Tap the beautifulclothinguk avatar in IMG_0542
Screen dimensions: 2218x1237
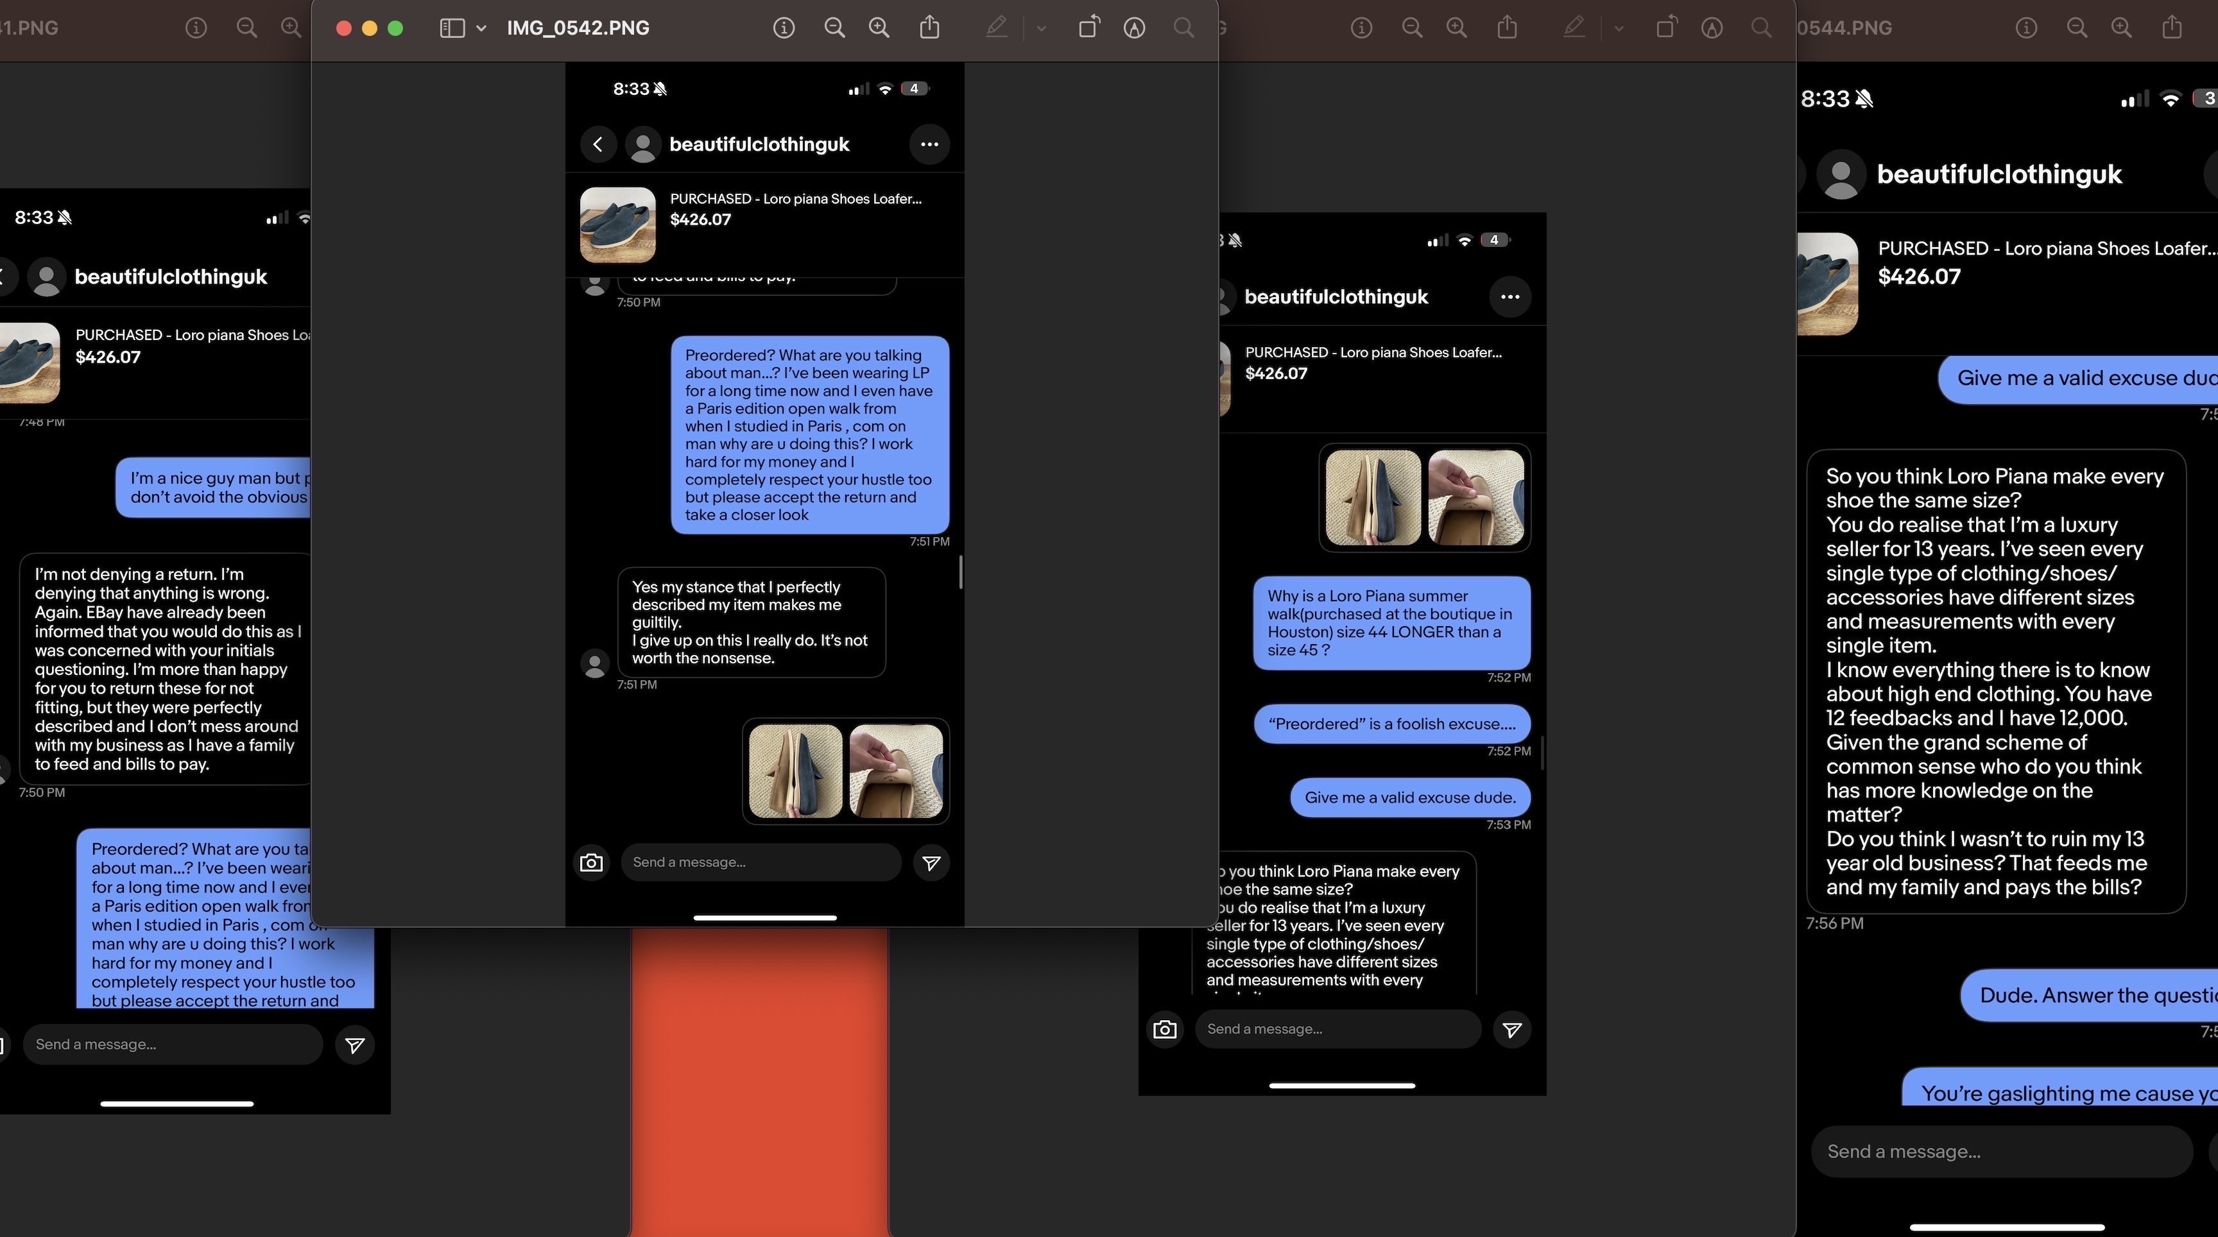point(643,144)
